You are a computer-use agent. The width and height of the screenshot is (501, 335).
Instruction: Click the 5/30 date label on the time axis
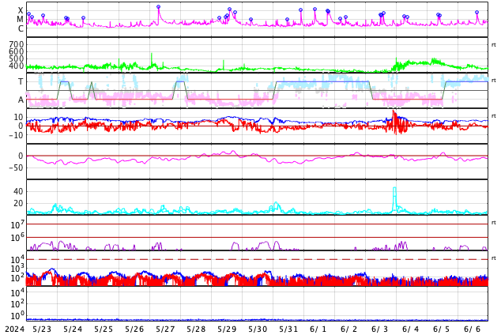pyautogui.click(x=258, y=329)
